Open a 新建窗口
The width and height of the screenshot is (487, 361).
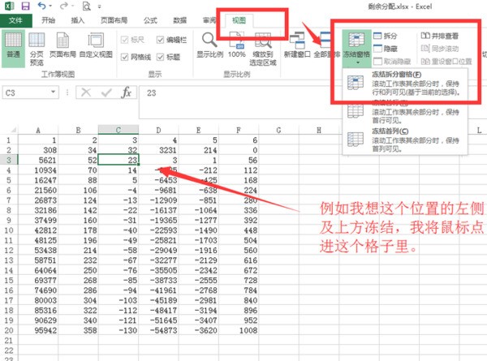[x=297, y=45]
